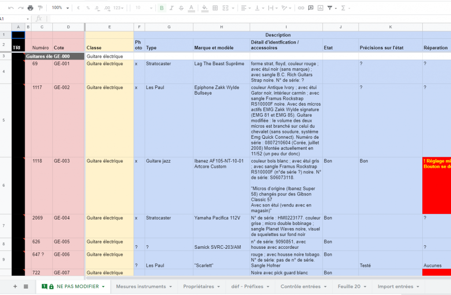The height and width of the screenshot is (295, 451).
Task: Expand NE PAS MODIFIER sheet tab arrow
Action: [x=104, y=287]
